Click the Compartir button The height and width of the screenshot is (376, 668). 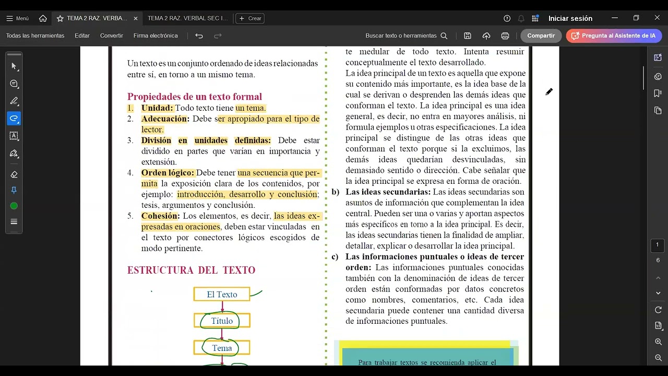point(541,36)
